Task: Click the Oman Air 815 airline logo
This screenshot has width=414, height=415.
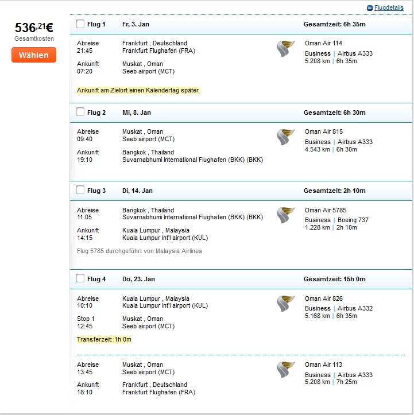Action: [285, 137]
